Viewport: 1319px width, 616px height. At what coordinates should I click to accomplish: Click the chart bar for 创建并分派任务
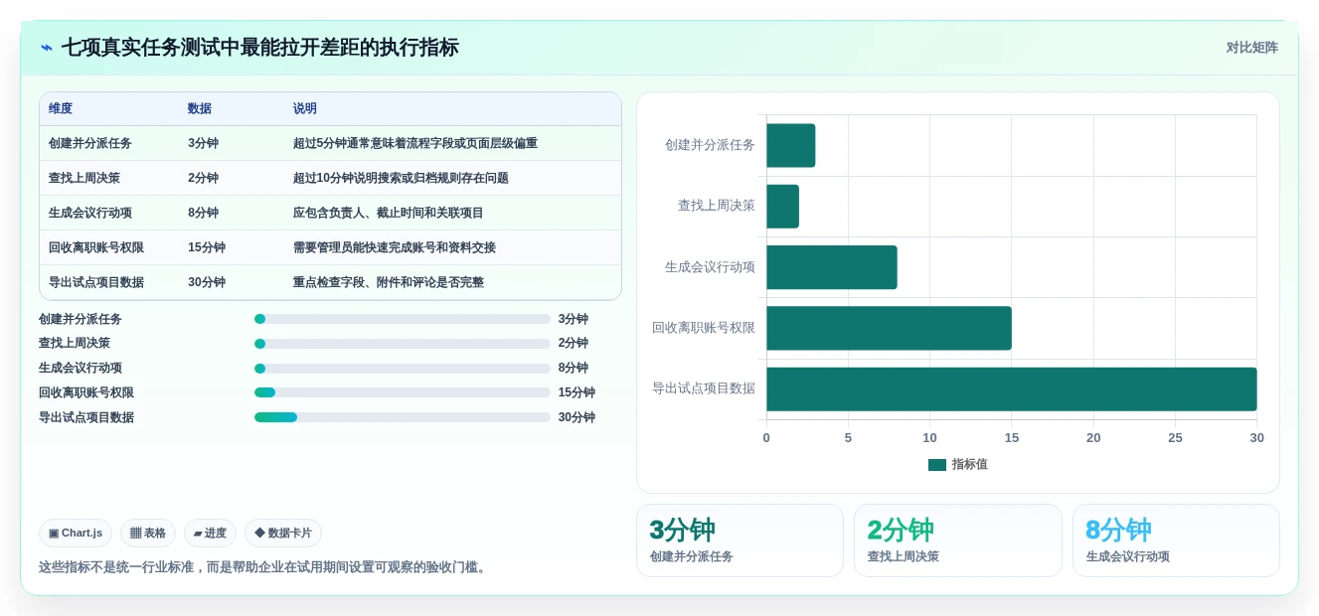tap(791, 145)
